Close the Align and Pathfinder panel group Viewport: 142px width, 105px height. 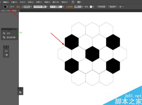click(x=16, y=29)
